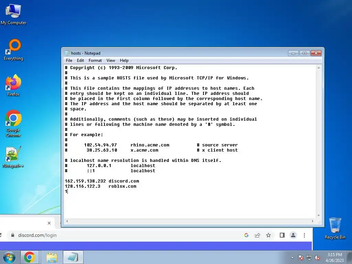Image resolution: width=352 pixels, height=264 pixels.
Task: Click the rhino.acme.com example text
Action: point(150,145)
